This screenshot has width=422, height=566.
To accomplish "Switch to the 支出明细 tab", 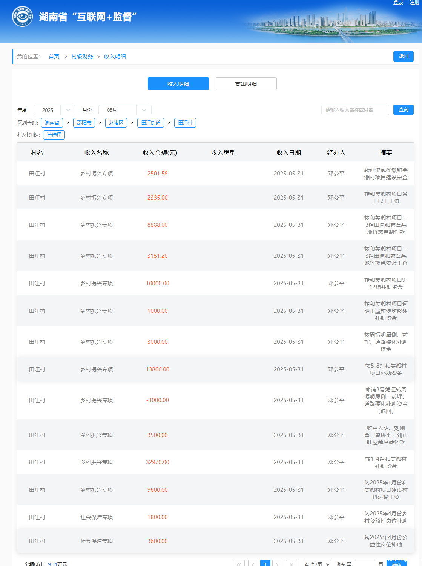I will tap(246, 84).
